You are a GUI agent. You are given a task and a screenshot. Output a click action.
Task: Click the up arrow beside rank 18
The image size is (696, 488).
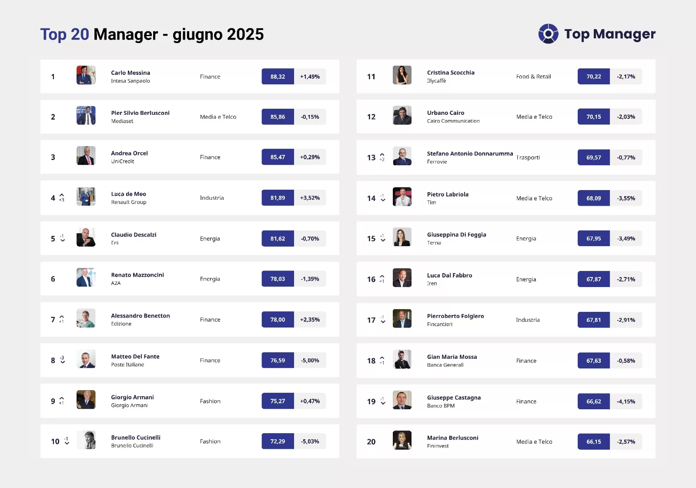(x=382, y=358)
